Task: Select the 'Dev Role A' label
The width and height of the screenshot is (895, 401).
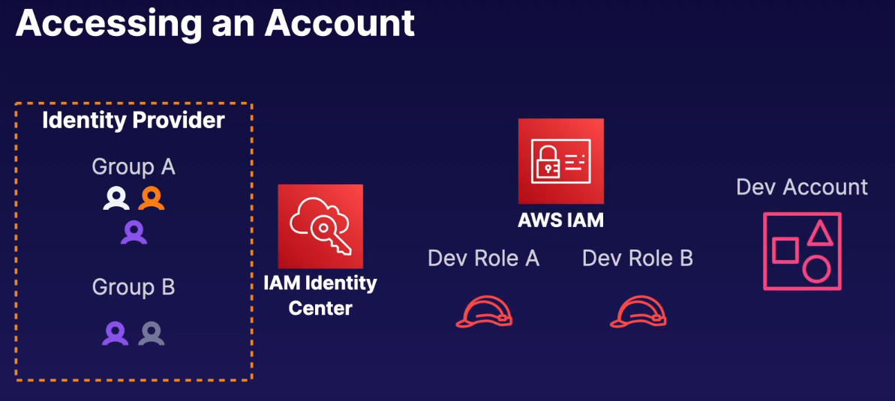Action: tap(484, 259)
